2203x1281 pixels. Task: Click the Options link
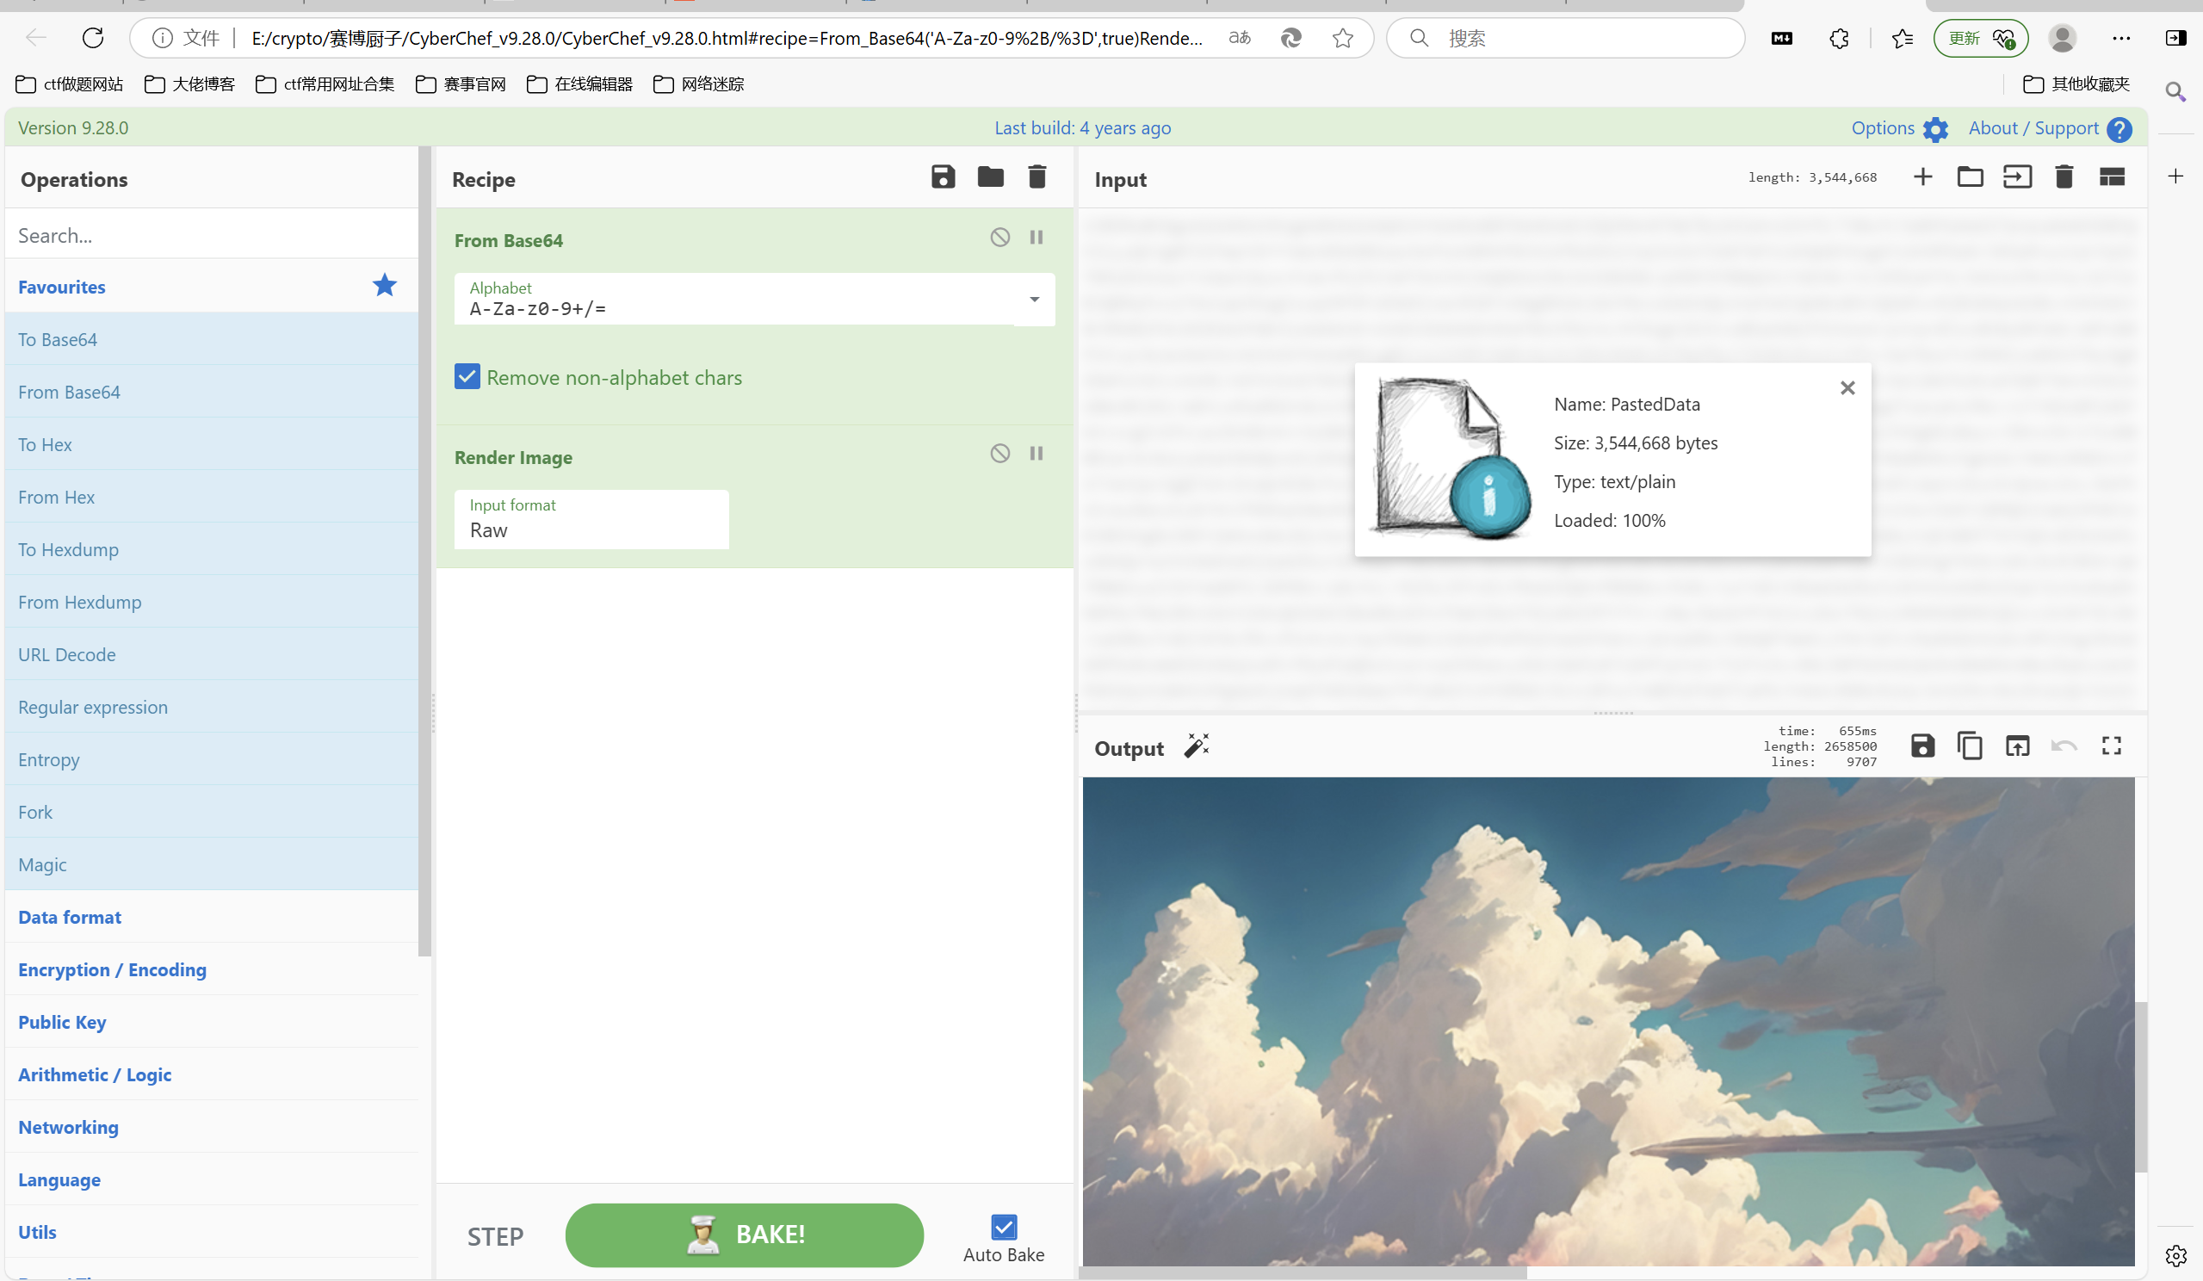(x=1882, y=127)
